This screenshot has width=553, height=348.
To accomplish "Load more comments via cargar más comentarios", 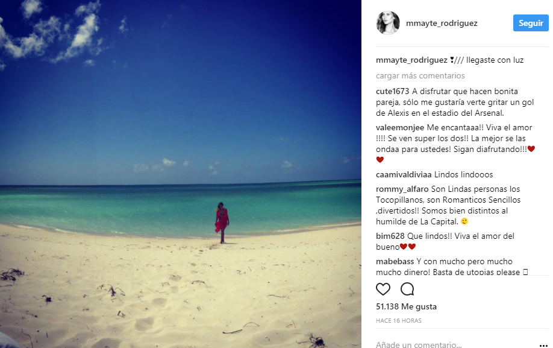I will (x=420, y=75).
